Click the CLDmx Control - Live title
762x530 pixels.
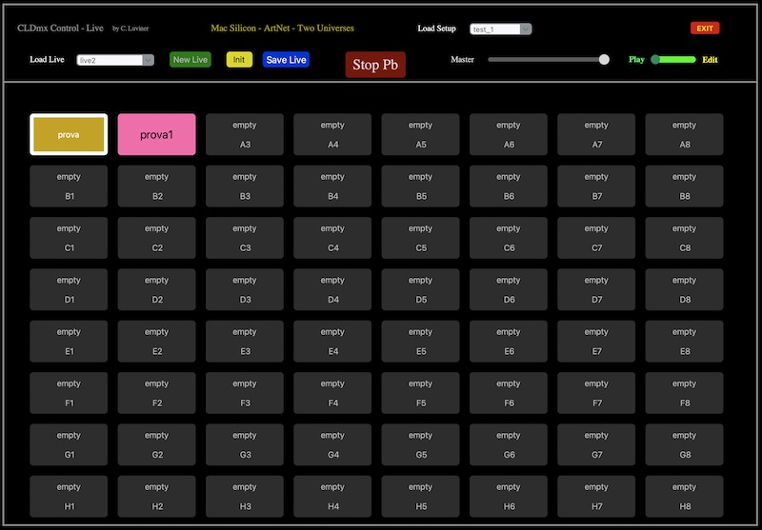click(60, 29)
